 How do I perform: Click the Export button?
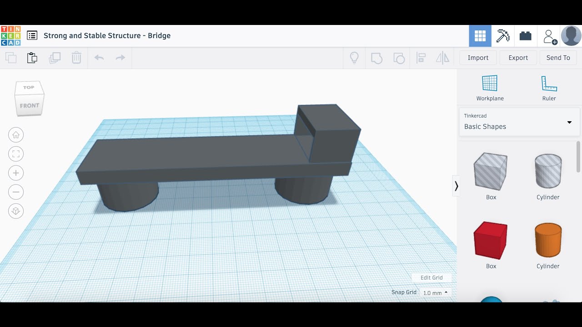(x=518, y=58)
